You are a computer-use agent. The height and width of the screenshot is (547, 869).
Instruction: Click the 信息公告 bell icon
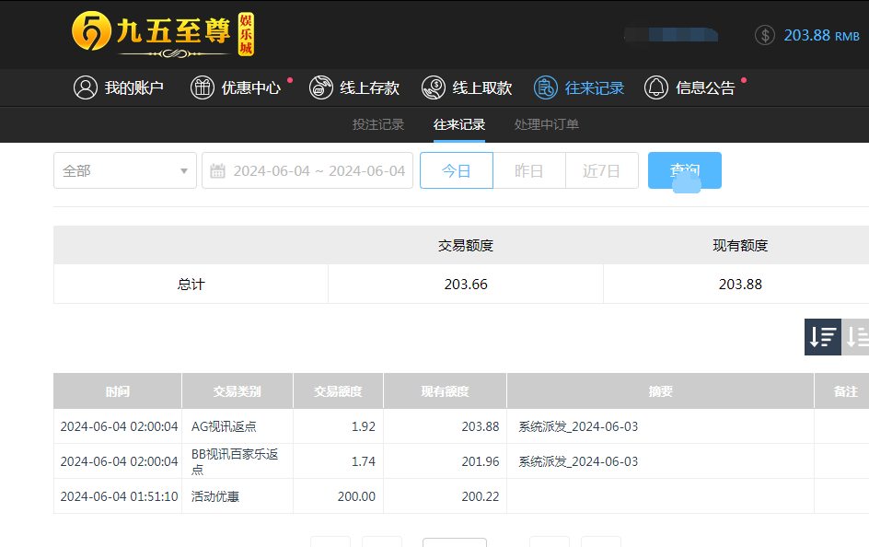(656, 87)
